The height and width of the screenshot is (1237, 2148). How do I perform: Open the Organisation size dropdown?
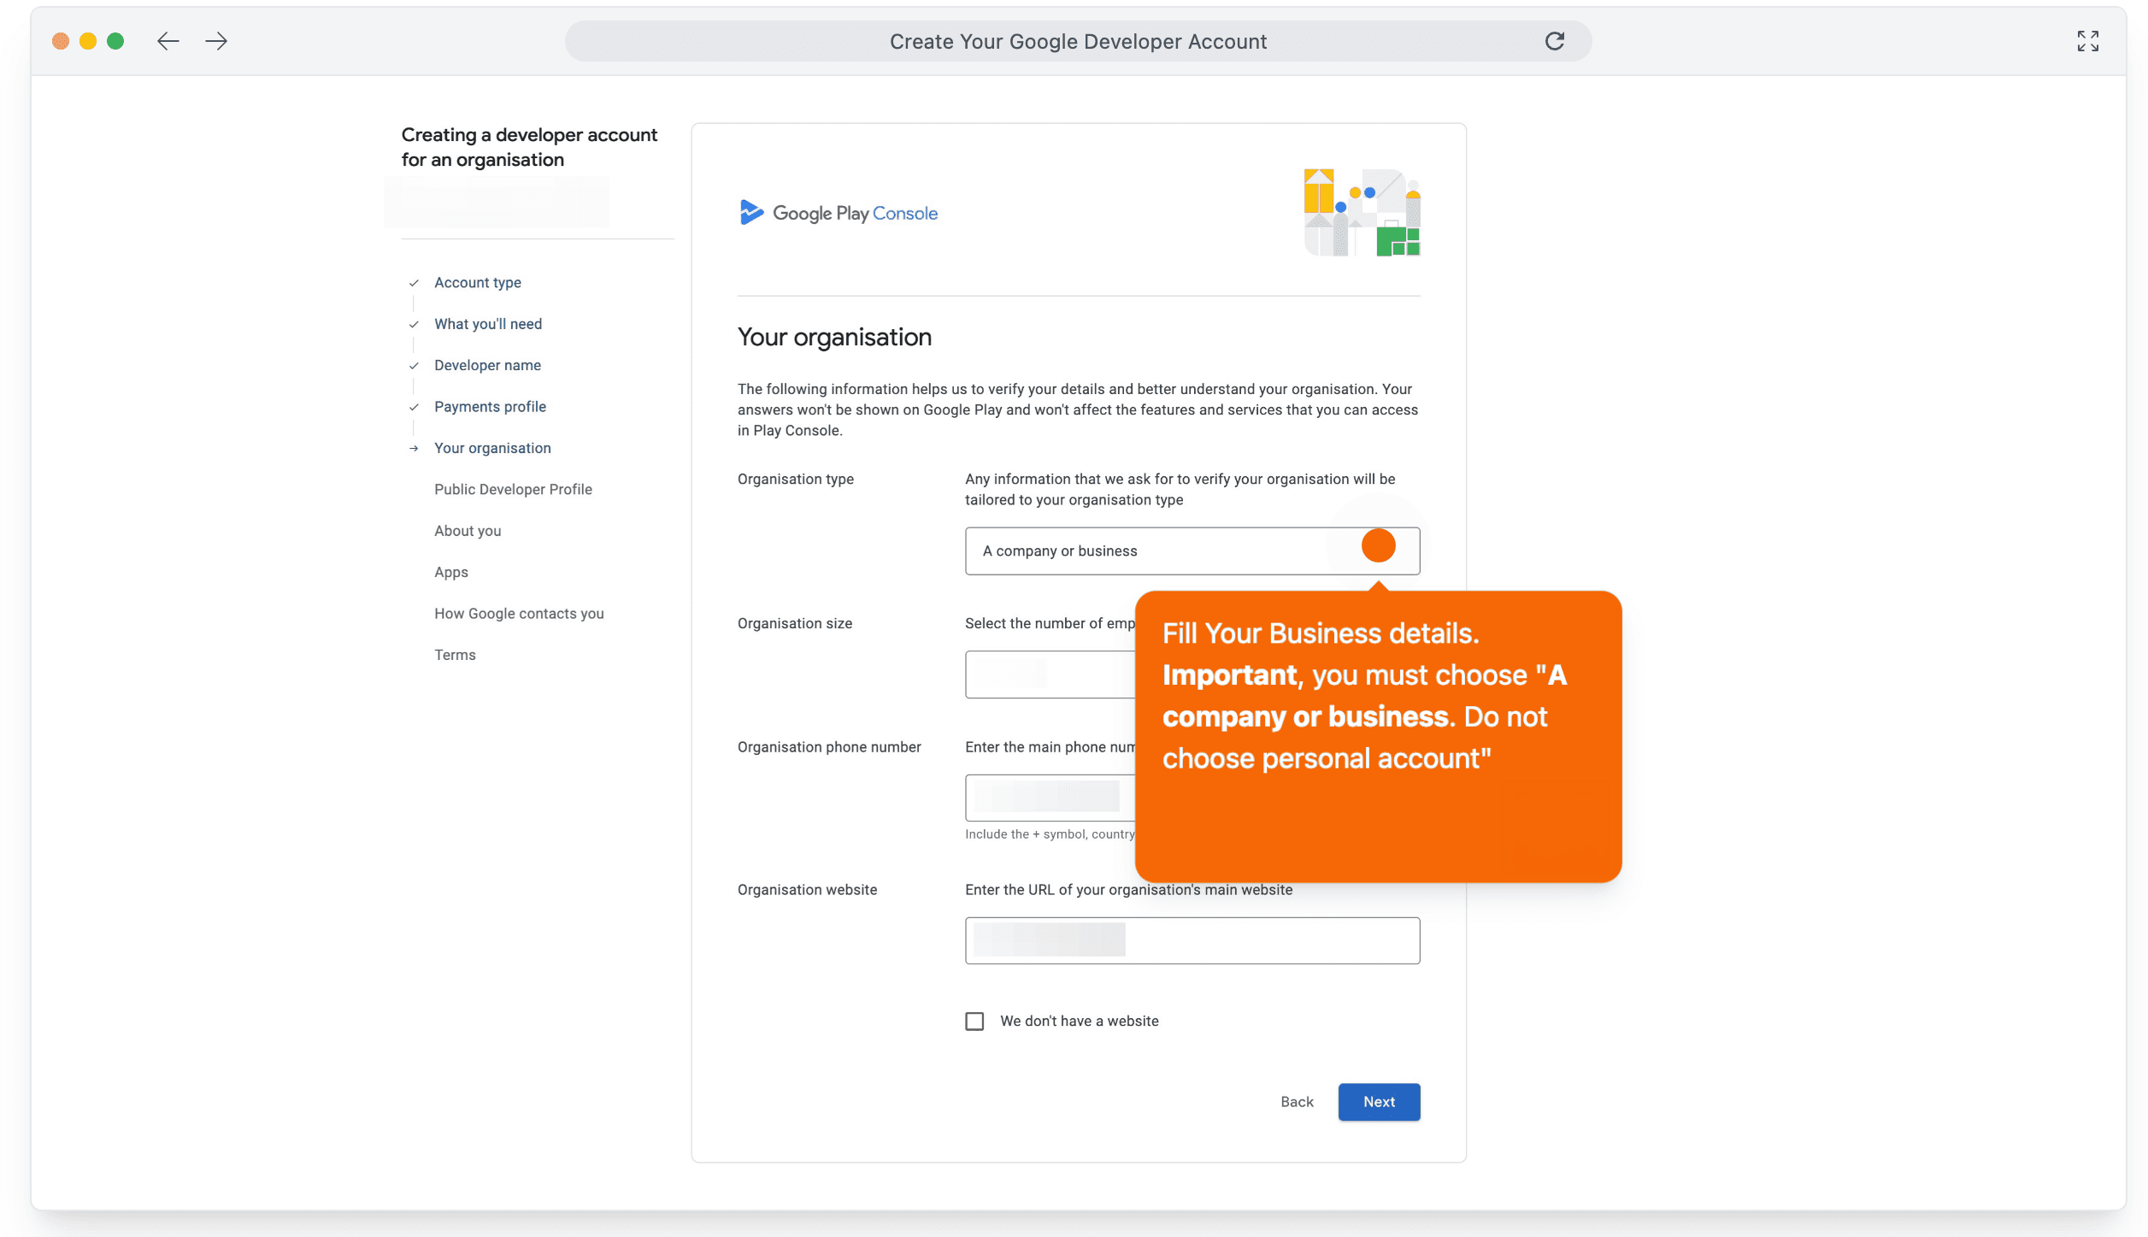pyautogui.click(x=1050, y=674)
